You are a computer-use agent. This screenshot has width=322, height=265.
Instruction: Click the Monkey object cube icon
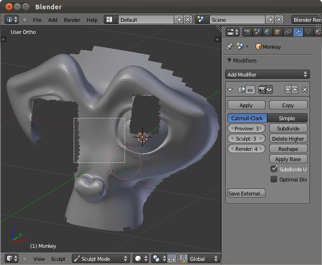(259, 47)
